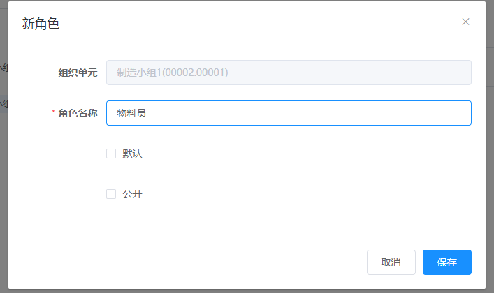494x293 pixels.
Task: Save the new role with 保存
Action: point(446,262)
